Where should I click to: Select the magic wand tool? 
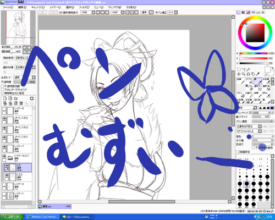248,69
